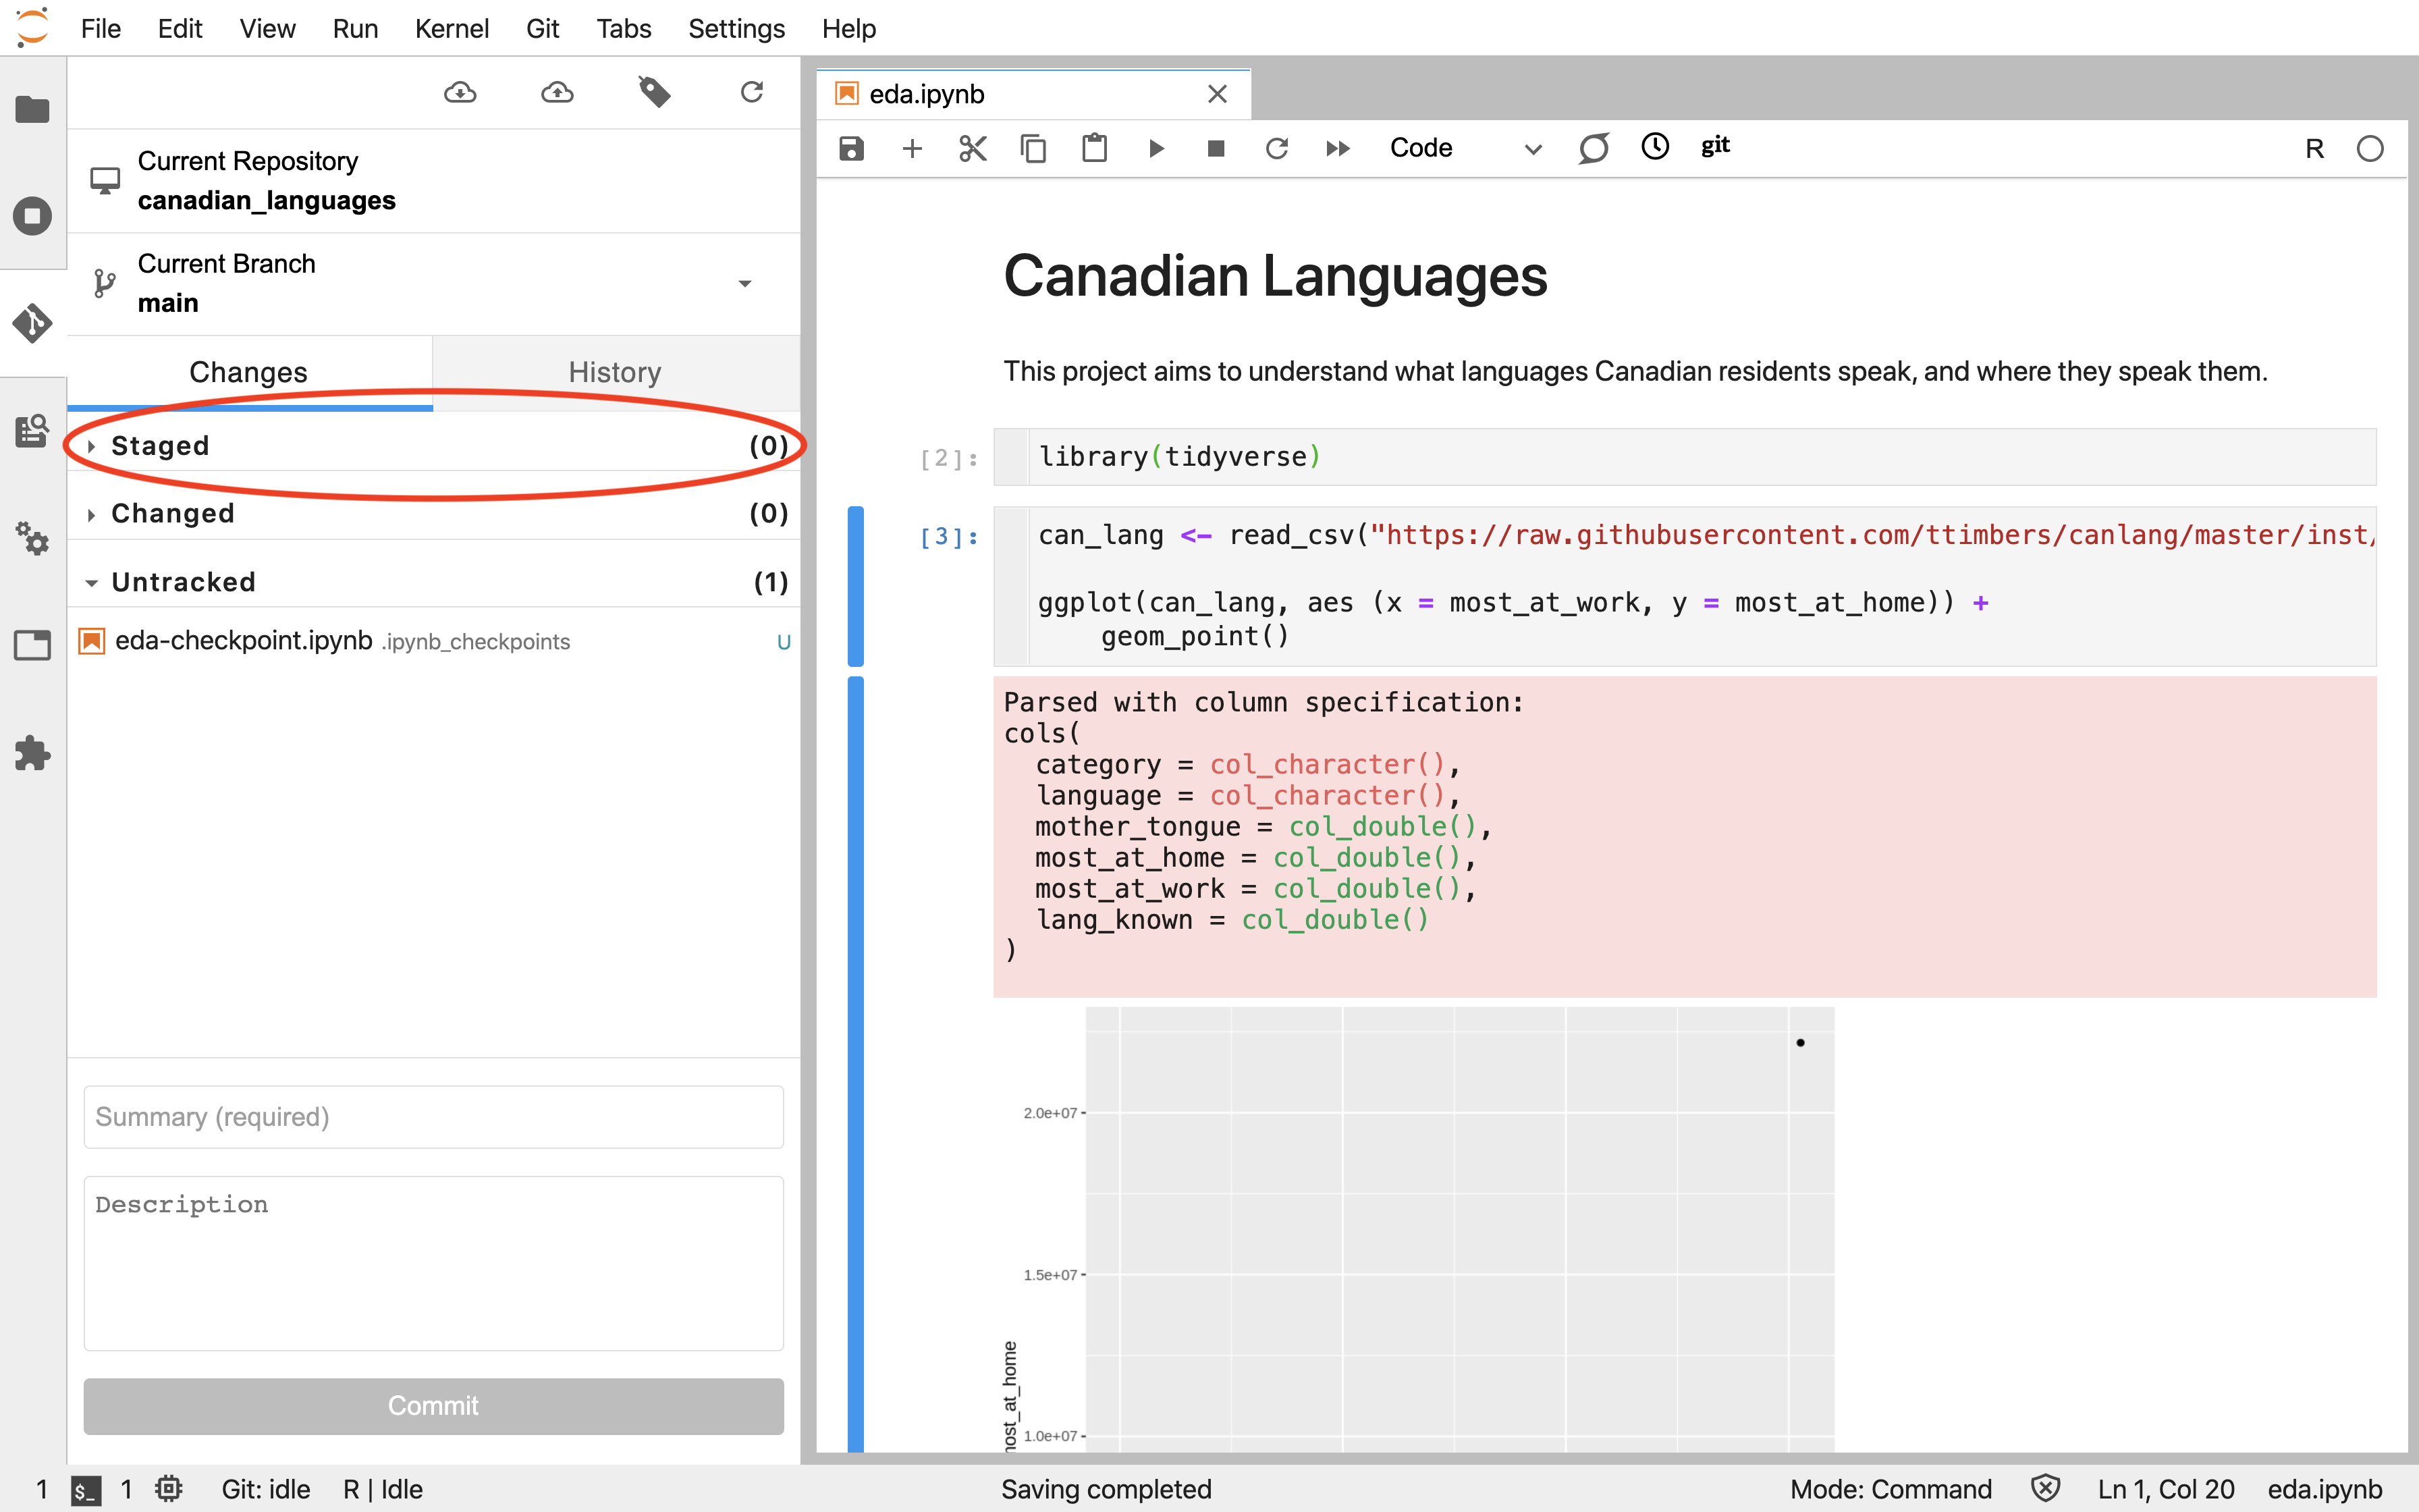Open the View menu
The width and height of the screenshot is (2419, 1512).
pyautogui.click(x=267, y=29)
